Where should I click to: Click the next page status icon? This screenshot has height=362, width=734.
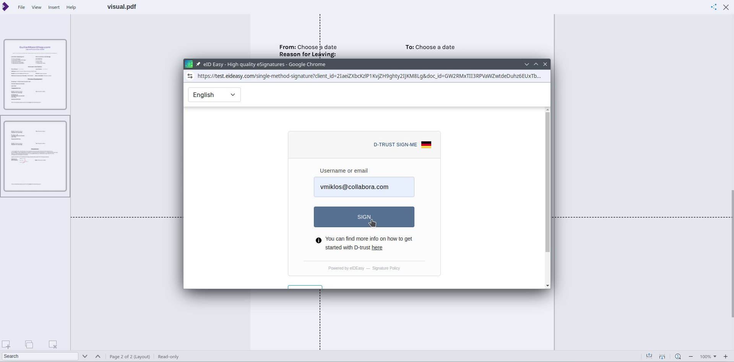[662, 356]
